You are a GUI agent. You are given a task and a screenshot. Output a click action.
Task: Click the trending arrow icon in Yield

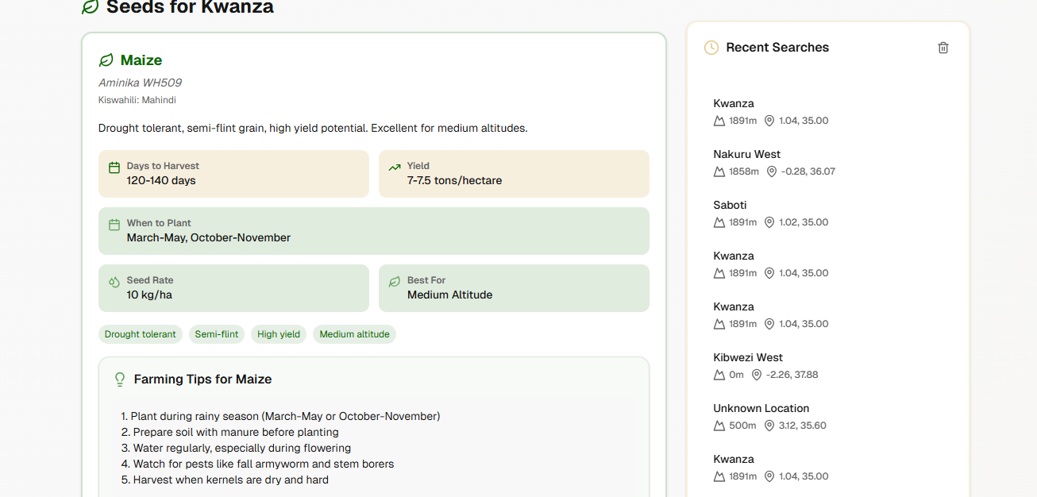click(395, 168)
